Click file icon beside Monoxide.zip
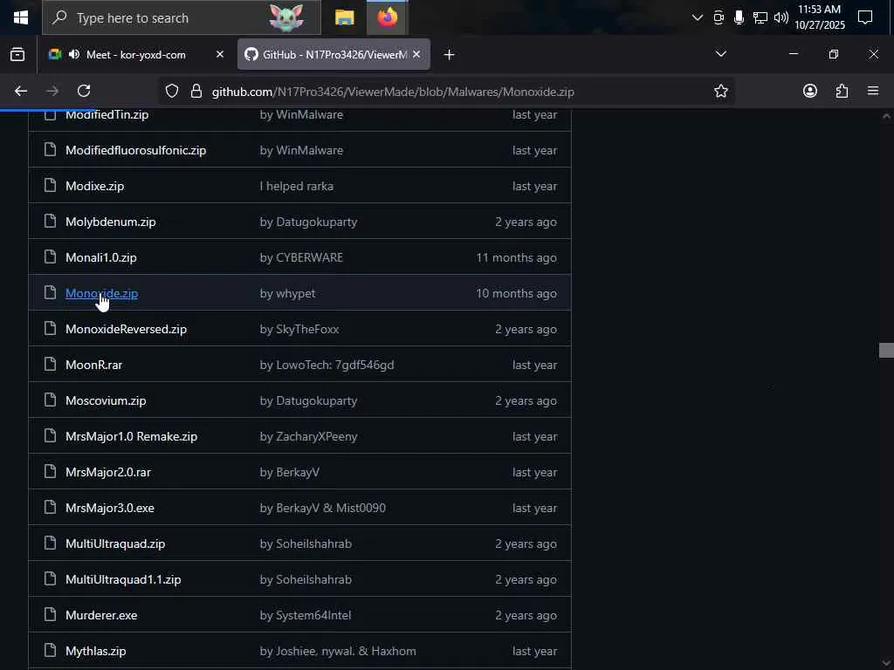The image size is (894, 670). [x=50, y=292]
